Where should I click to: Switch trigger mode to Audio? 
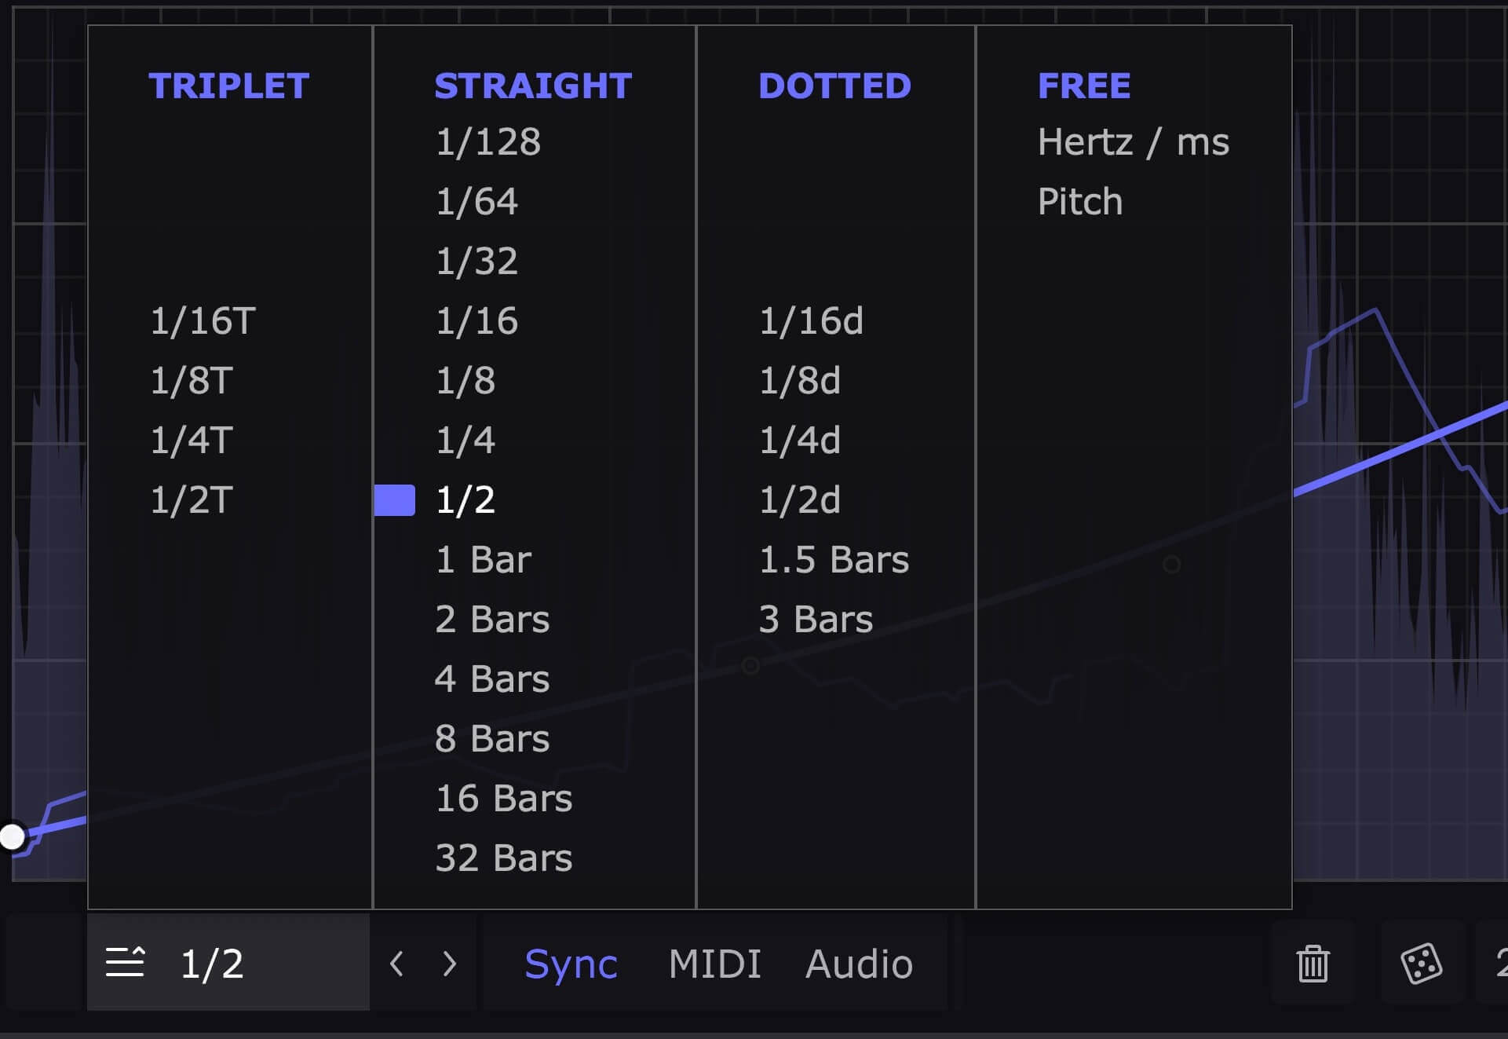(859, 964)
